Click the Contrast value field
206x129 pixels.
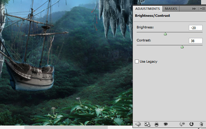tap(195, 41)
